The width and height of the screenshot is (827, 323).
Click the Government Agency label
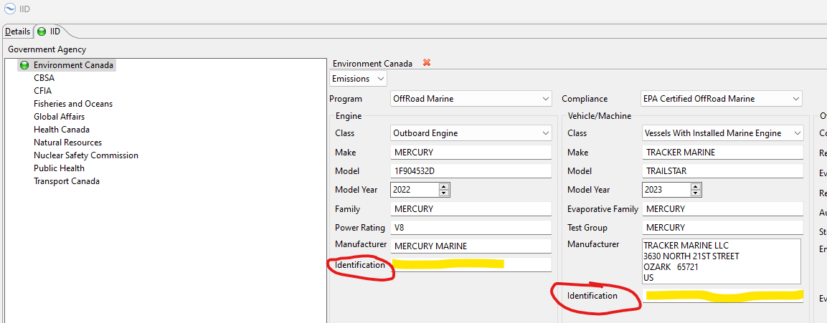click(x=47, y=49)
